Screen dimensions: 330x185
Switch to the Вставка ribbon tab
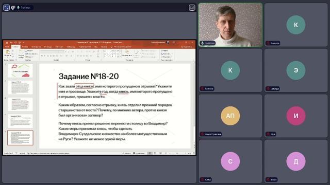(x=25, y=47)
